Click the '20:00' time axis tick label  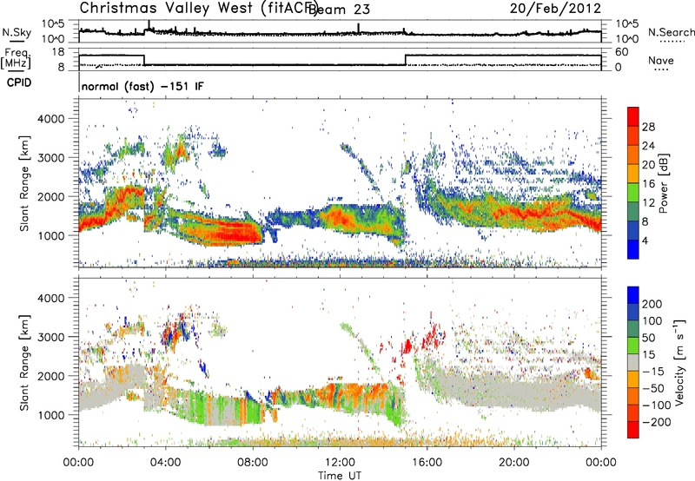coord(513,463)
